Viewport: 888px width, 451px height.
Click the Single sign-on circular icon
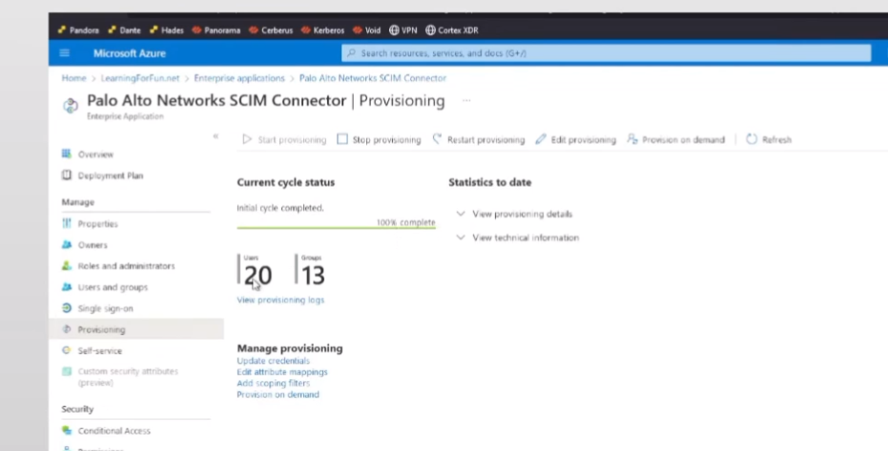[x=67, y=308]
